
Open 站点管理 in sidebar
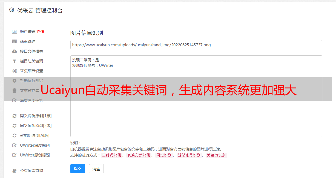(x=28, y=41)
